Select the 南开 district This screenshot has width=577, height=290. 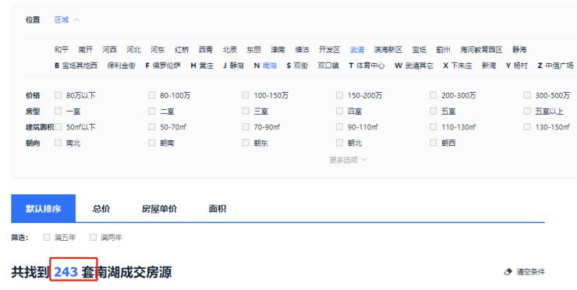[85, 50]
